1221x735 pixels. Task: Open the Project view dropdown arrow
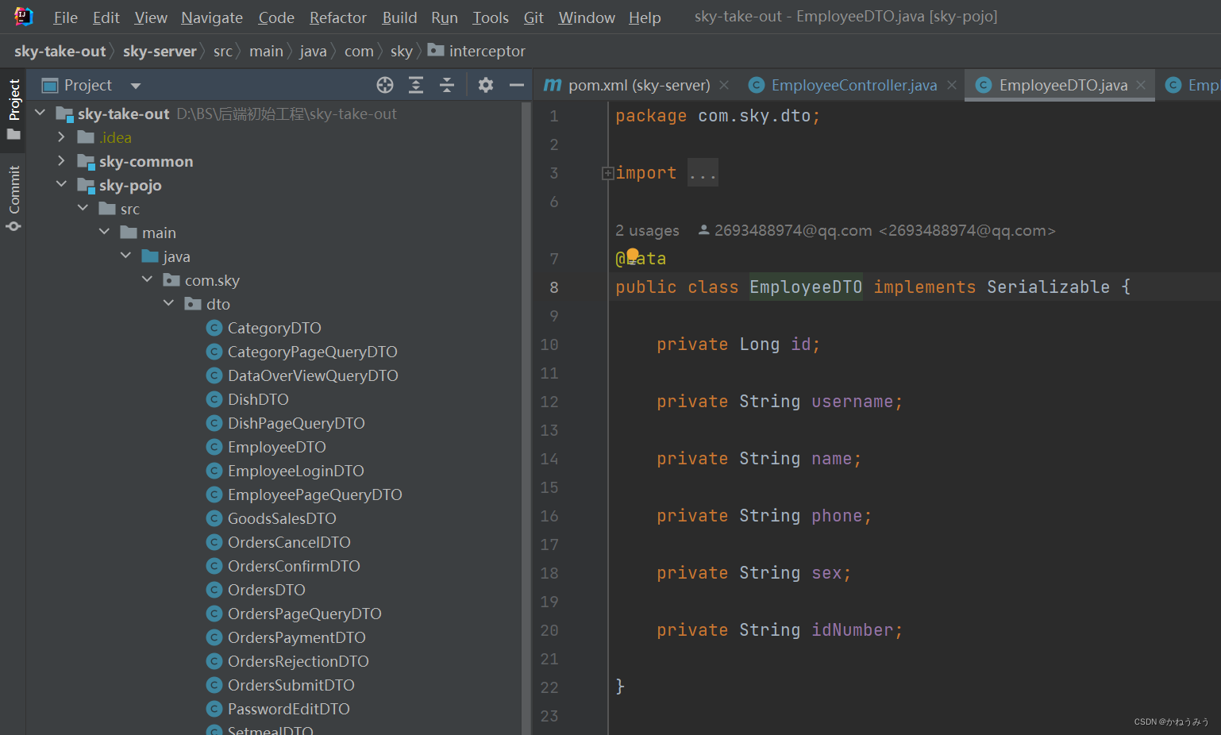[x=134, y=85]
